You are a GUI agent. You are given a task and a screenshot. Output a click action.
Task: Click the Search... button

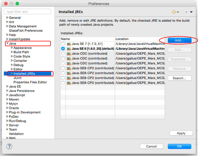click(180, 78)
